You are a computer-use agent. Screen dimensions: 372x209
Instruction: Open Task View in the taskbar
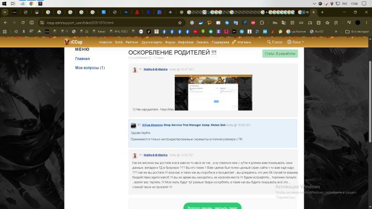(x=13, y=3)
